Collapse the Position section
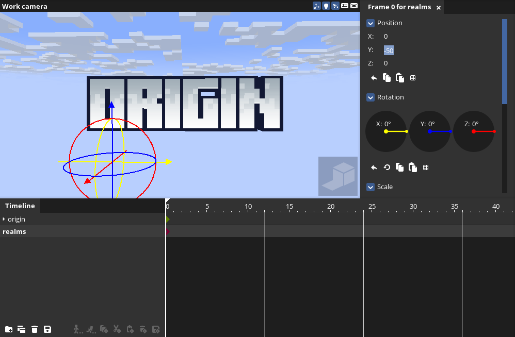The height and width of the screenshot is (337, 515). click(x=371, y=23)
